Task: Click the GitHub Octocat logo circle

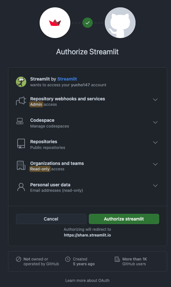Action: click(x=120, y=23)
